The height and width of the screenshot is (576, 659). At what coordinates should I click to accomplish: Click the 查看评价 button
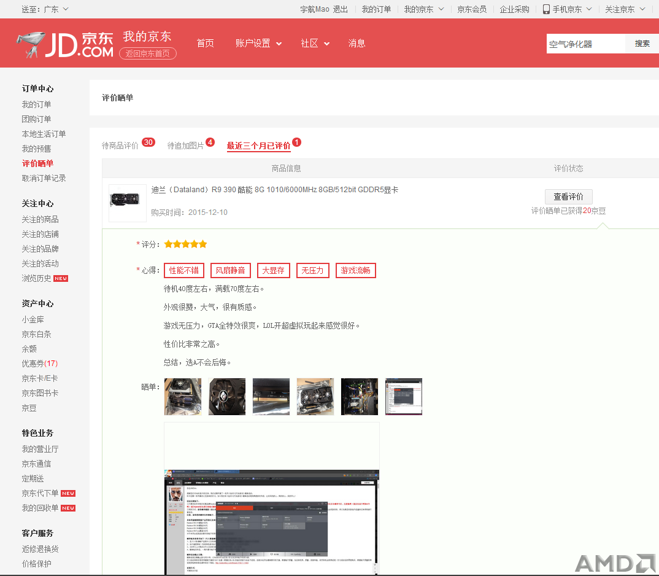point(568,197)
